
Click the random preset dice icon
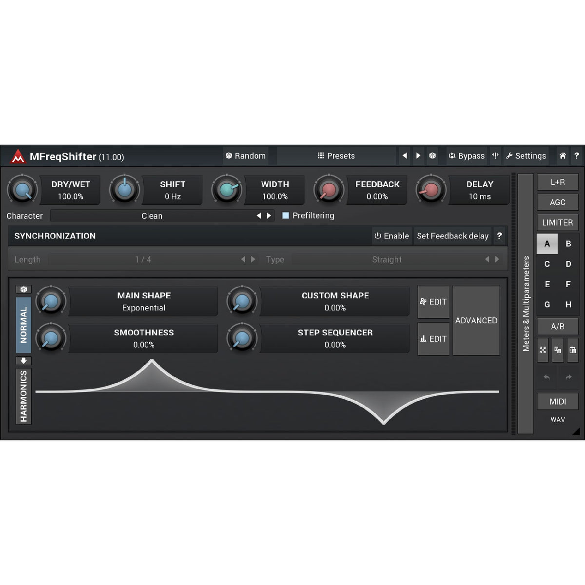432,156
